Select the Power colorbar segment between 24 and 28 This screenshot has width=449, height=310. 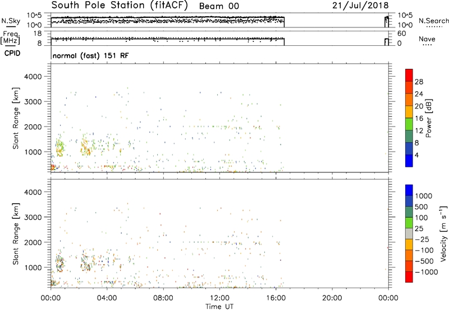pyautogui.click(x=409, y=87)
